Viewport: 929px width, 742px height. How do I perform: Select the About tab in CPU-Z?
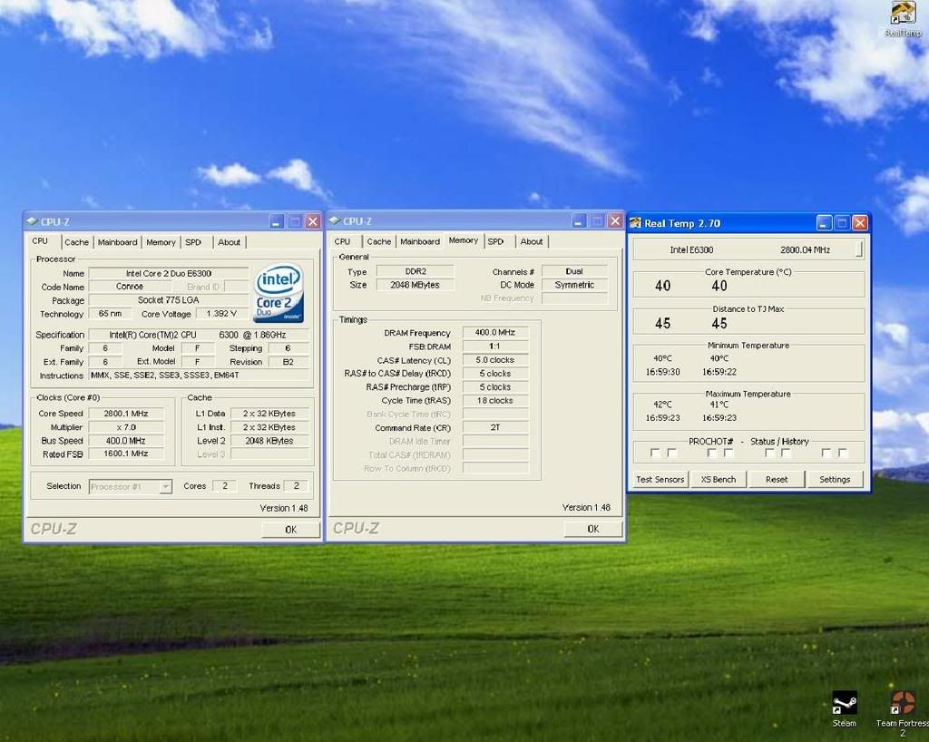point(230,241)
